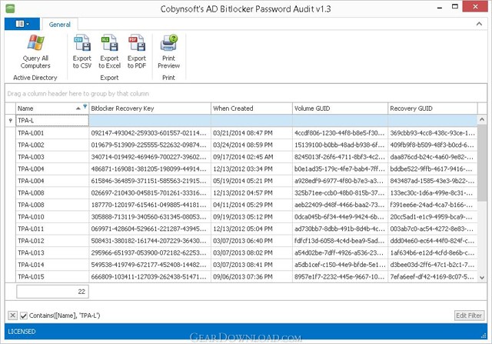492x344 pixels.
Task: Click the green application icon in title bar
Action: point(10,8)
